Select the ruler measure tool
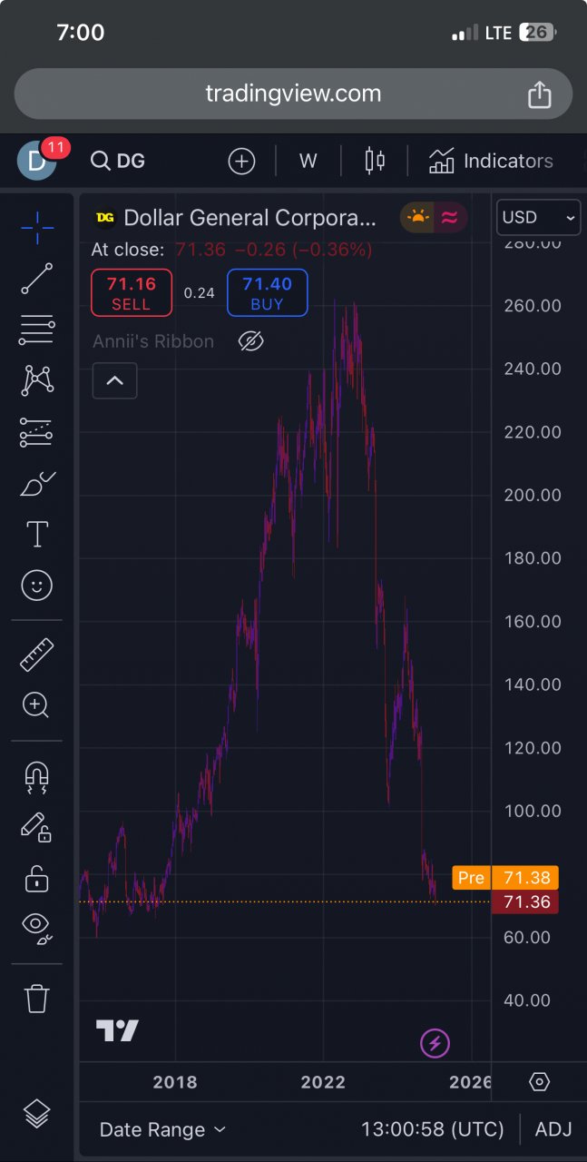This screenshot has width=587, height=1162. (36, 655)
